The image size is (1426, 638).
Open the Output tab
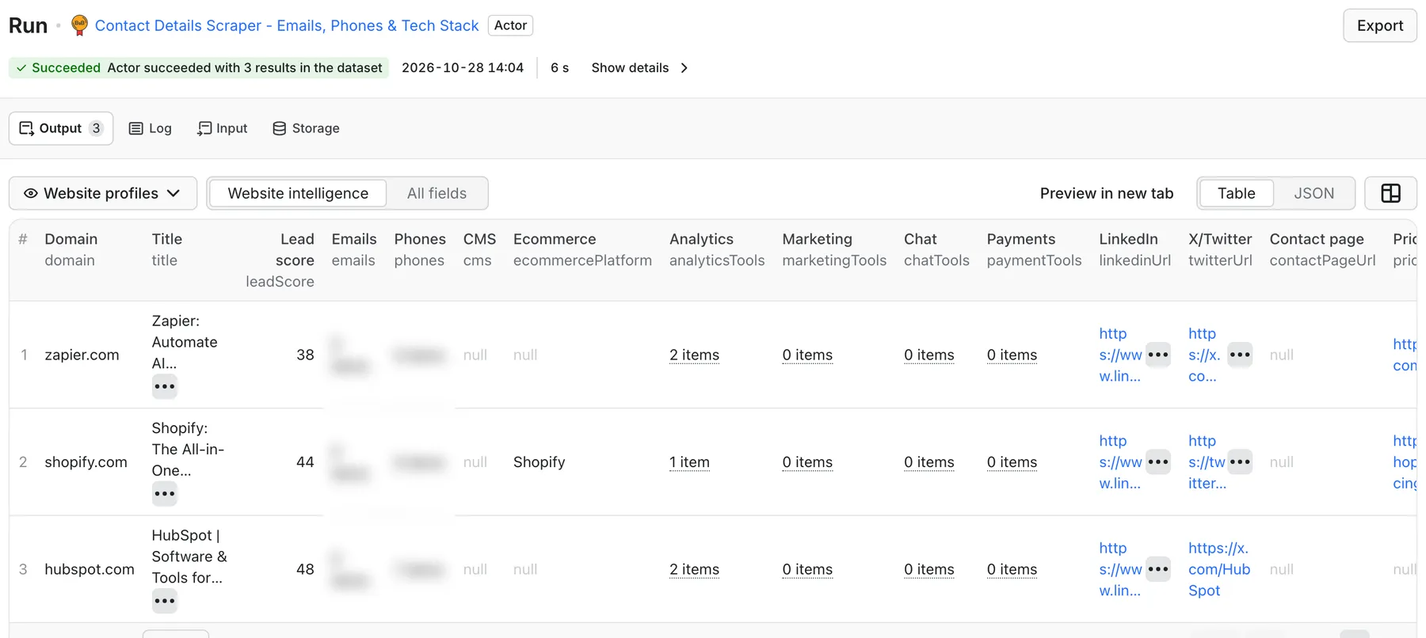coord(61,128)
